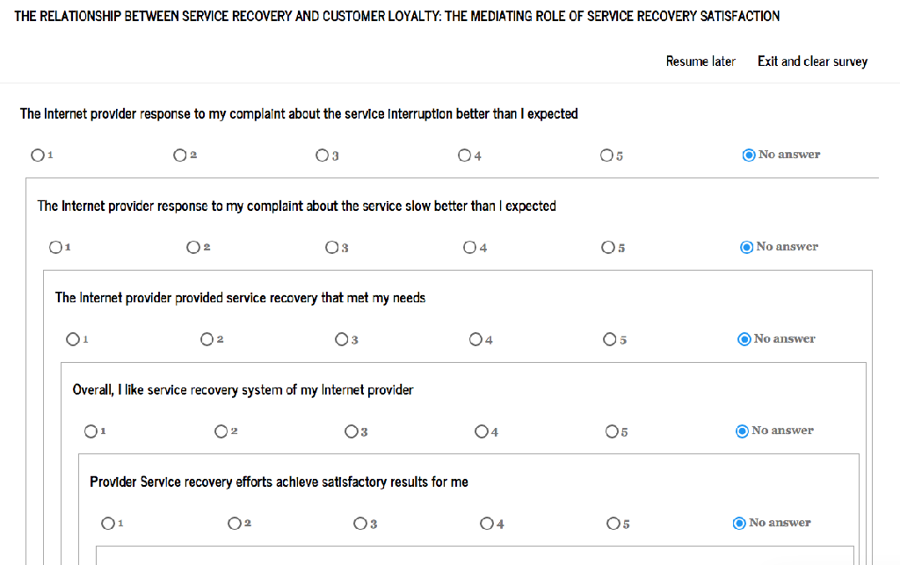Viewport: 900px width, 565px height.
Task: Select No answer for service interruption question
Action: (x=749, y=156)
